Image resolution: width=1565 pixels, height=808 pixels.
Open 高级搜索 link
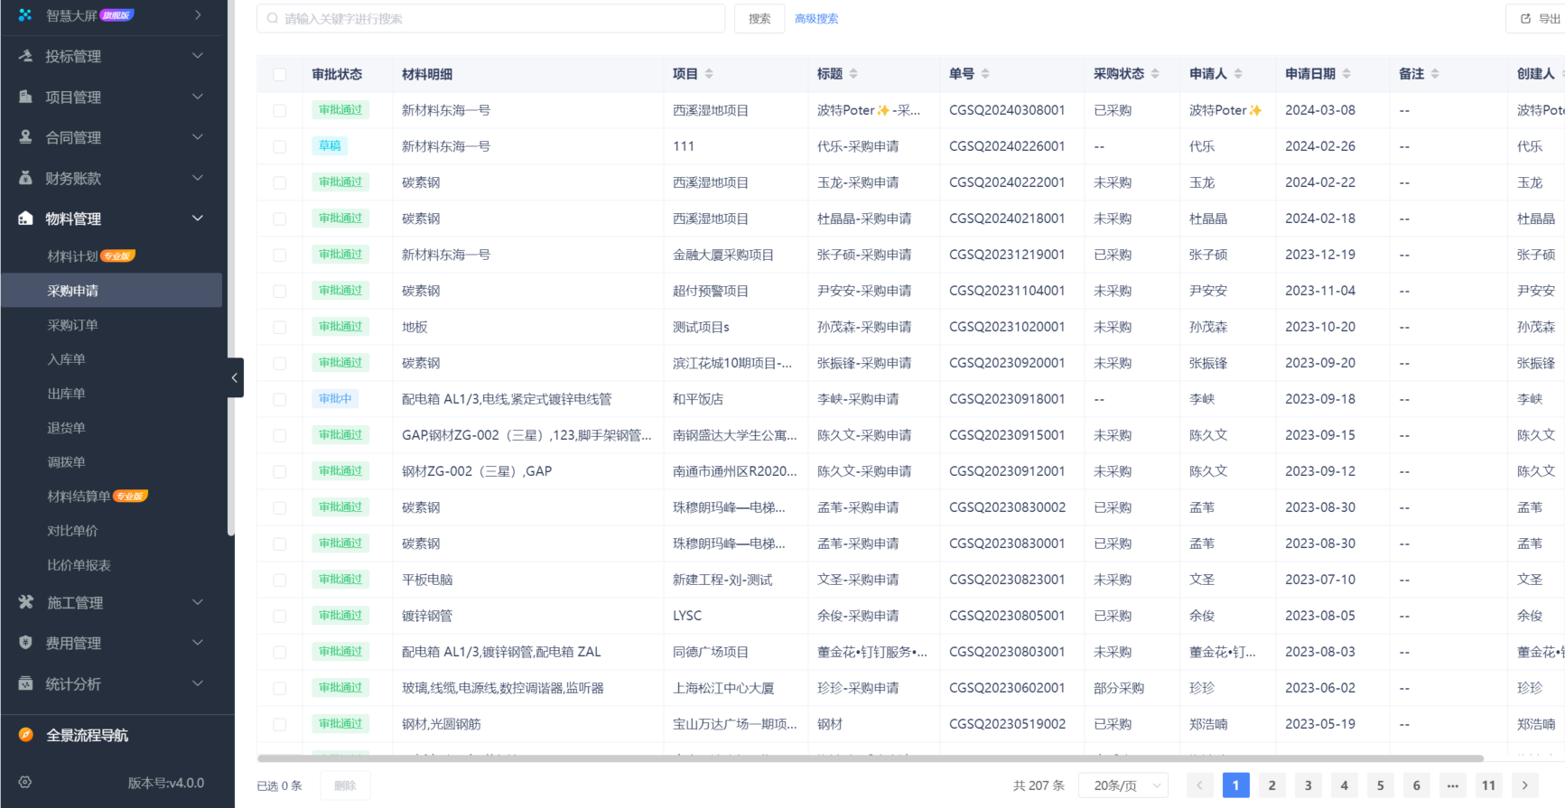tap(816, 18)
